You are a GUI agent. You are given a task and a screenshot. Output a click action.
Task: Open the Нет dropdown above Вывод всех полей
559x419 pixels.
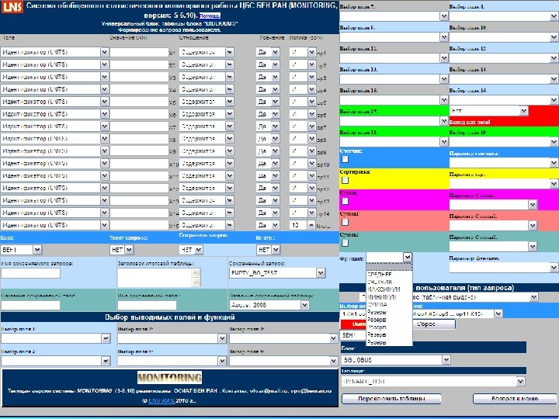click(489, 111)
